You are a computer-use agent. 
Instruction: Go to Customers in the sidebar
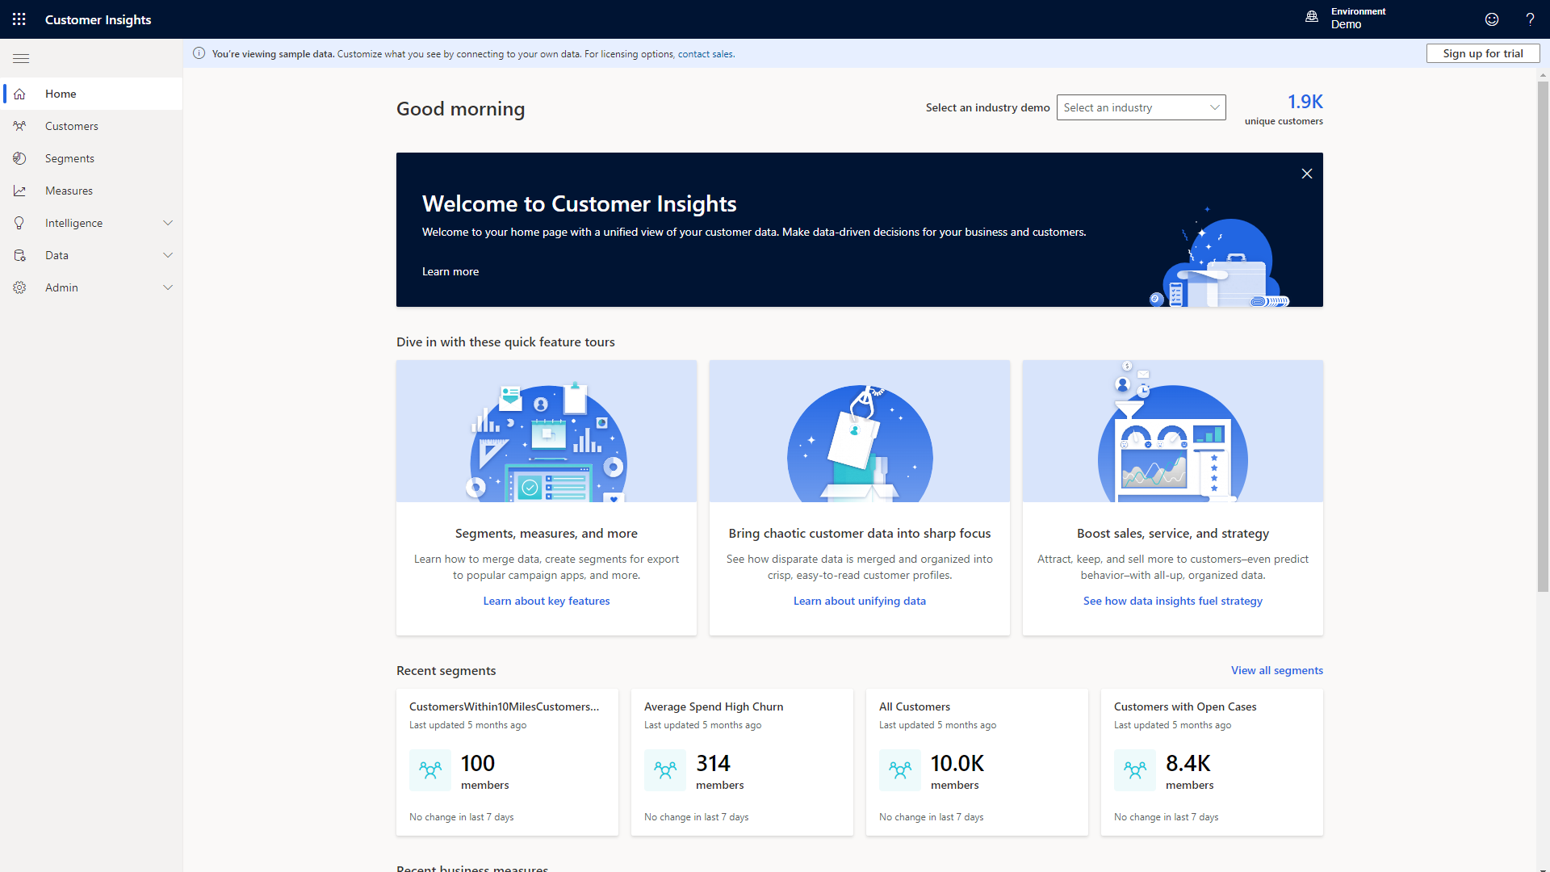71,126
